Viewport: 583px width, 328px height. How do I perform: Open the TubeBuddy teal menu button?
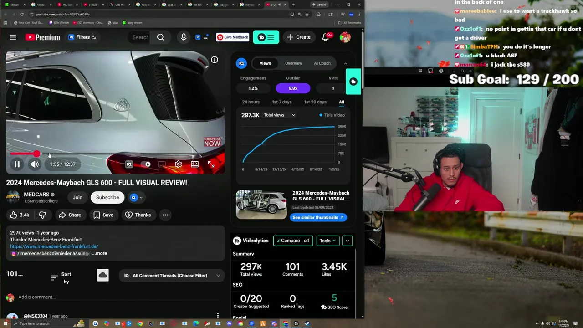266,37
